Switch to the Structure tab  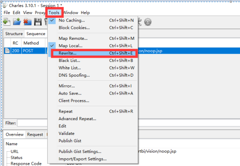point(14,34)
